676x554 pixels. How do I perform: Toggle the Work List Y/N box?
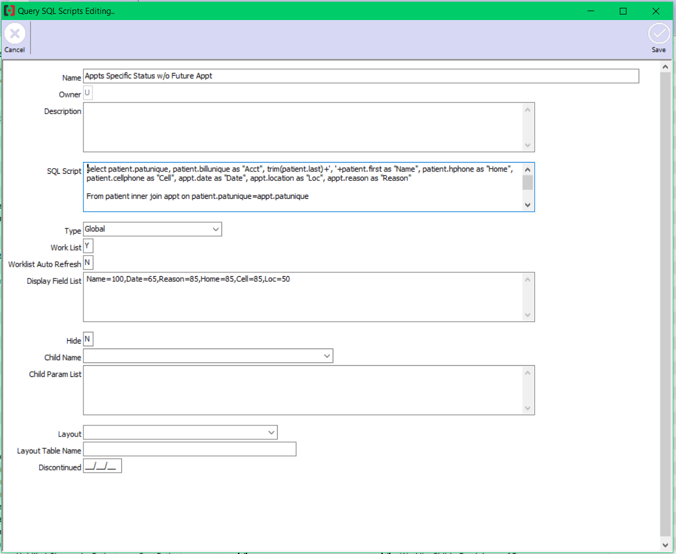(x=88, y=246)
